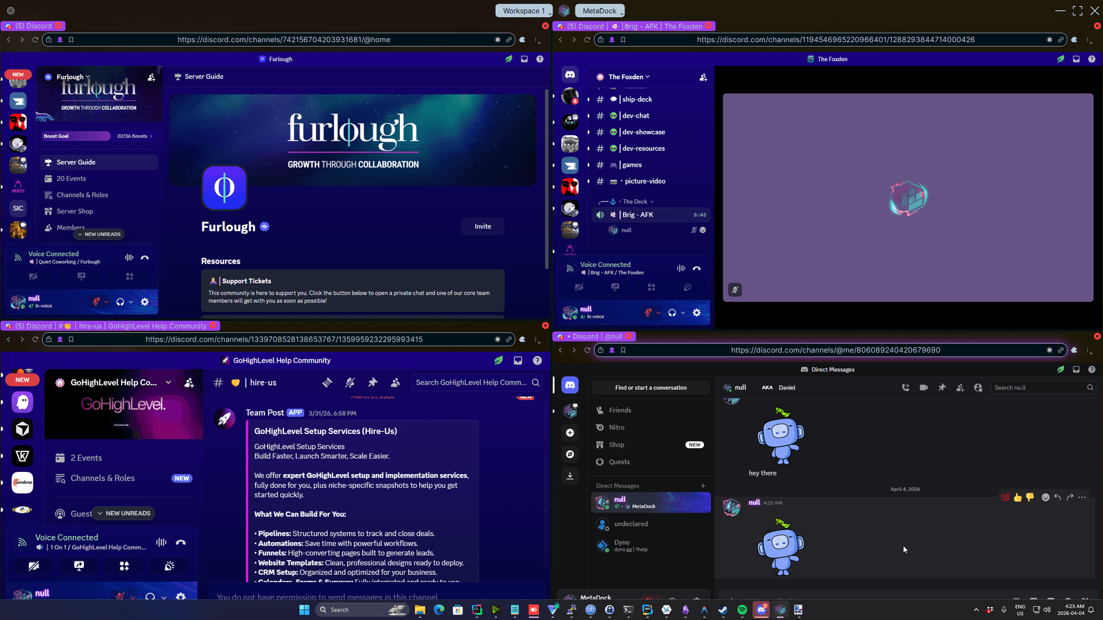Image resolution: width=1103 pixels, height=620 pixels.
Task: Open Nitro in Direct Messages sidebar
Action: pos(650,428)
